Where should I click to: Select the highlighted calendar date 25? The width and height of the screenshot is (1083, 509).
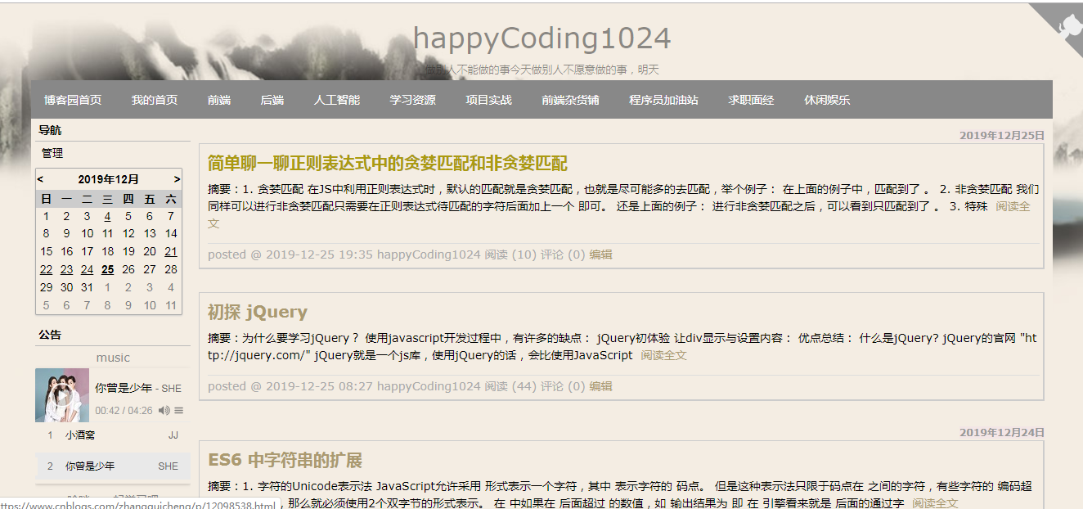(x=108, y=269)
